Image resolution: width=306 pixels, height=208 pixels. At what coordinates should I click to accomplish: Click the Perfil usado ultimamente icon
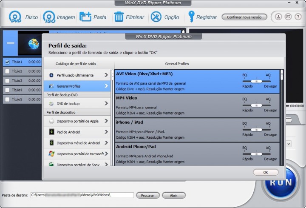[x=51, y=75]
